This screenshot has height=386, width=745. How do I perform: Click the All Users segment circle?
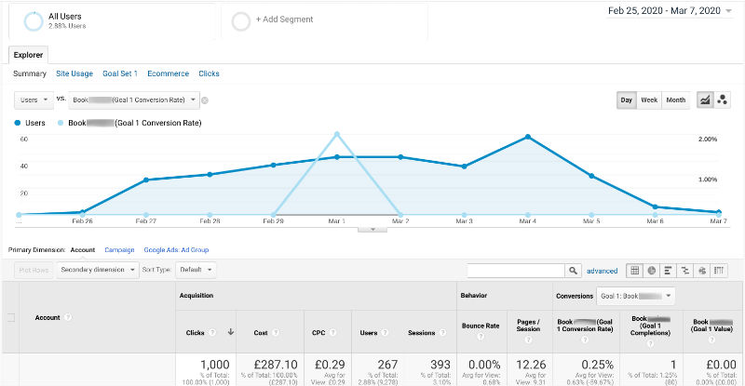tap(34, 21)
